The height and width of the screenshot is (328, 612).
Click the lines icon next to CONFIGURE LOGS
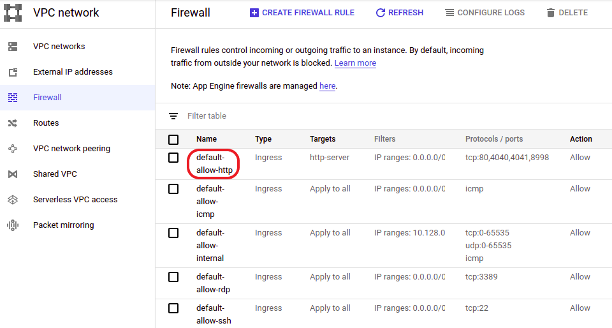click(449, 13)
